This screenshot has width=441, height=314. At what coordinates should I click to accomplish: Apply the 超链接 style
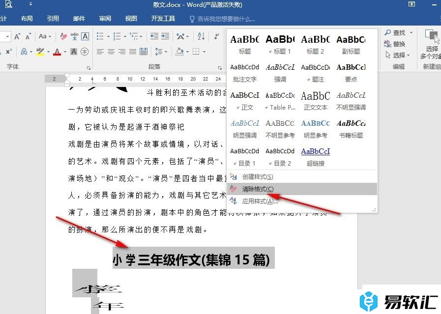(316, 157)
